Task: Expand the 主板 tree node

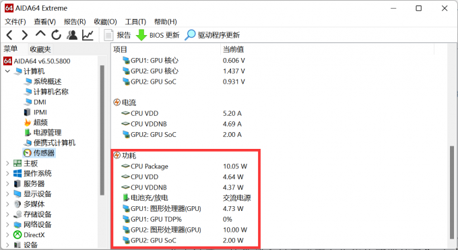Action: tap(7, 163)
